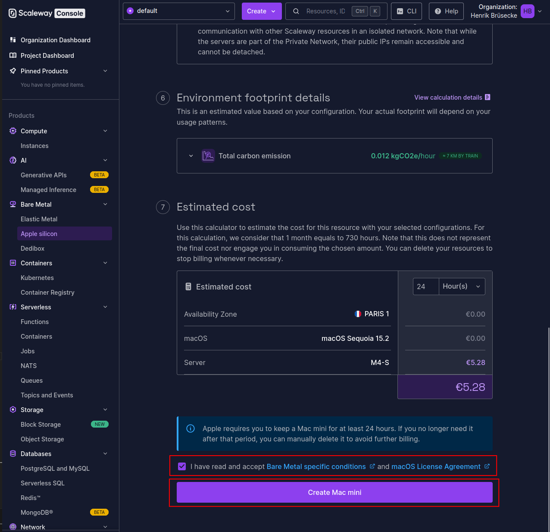Collapse the Bare Metal section chevron
The image size is (550, 532).
[105, 204]
